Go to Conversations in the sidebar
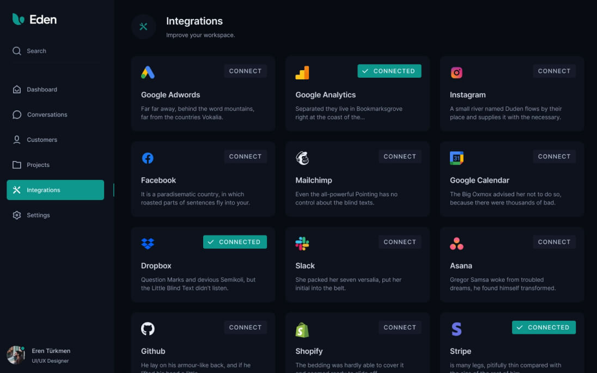The height and width of the screenshot is (373, 597). click(47, 115)
